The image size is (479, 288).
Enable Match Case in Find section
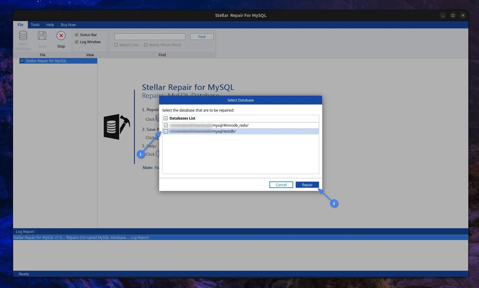click(x=116, y=45)
